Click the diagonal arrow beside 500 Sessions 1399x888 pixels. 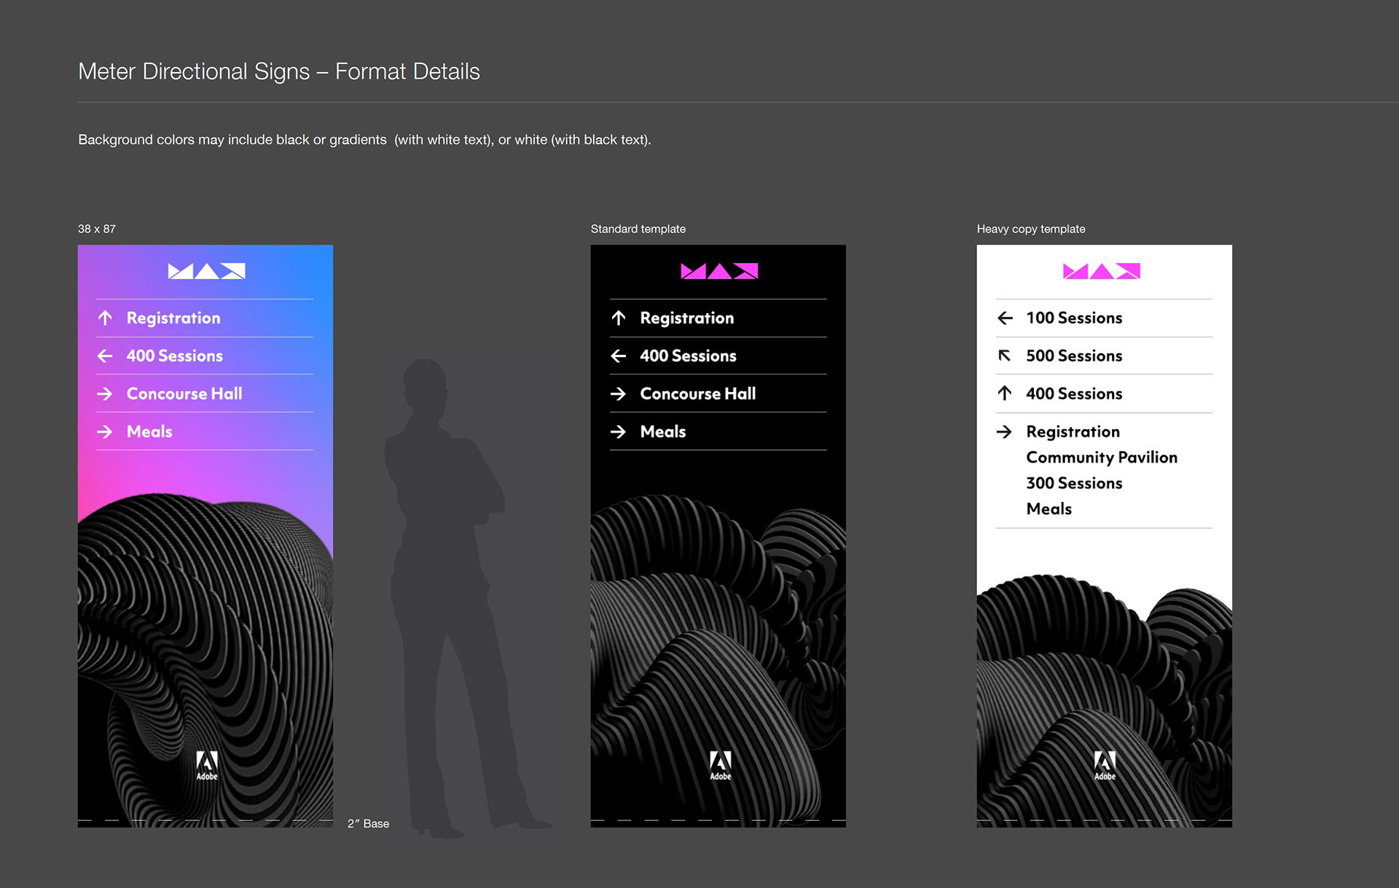pyautogui.click(x=1005, y=355)
